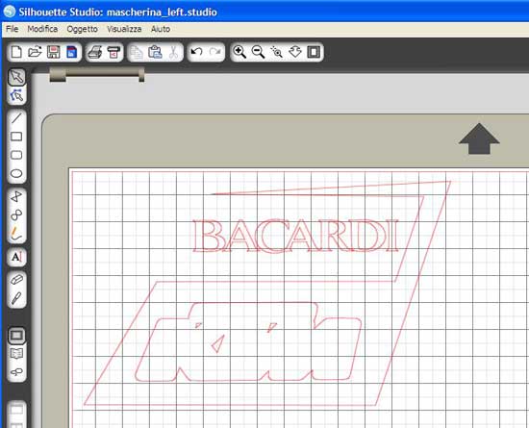Select the Curve shape tool

(x=16, y=214)
